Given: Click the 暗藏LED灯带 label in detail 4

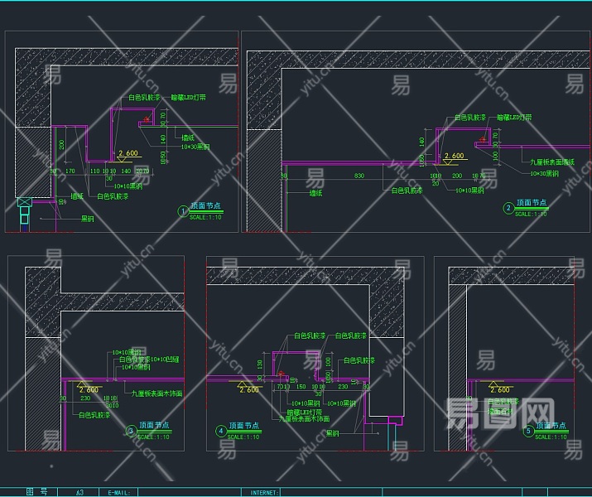Looking at the screenshot, I should tap(305, 412).
